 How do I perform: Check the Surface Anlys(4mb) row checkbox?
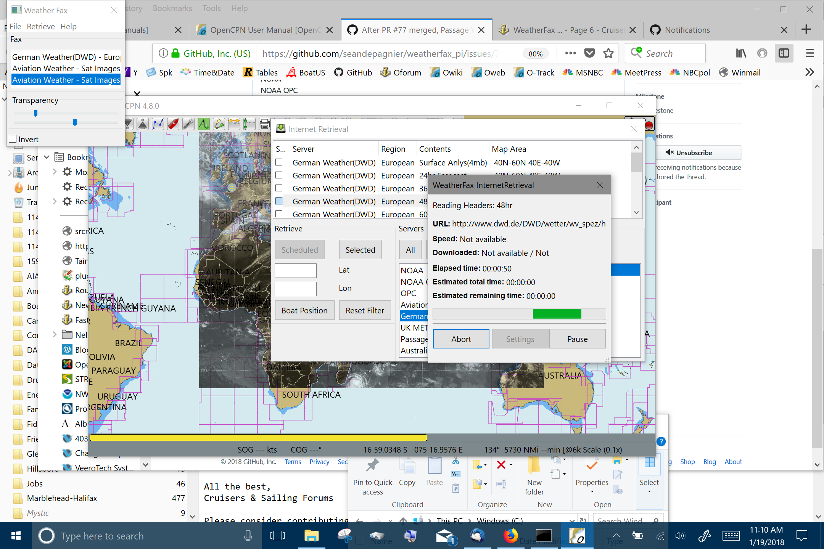pos(279,162)
